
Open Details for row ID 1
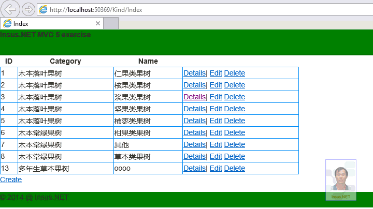pos(194,73)
